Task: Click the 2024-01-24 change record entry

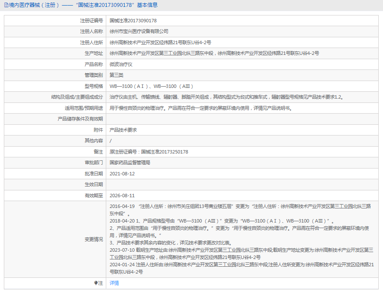Action: pos(240,268)
